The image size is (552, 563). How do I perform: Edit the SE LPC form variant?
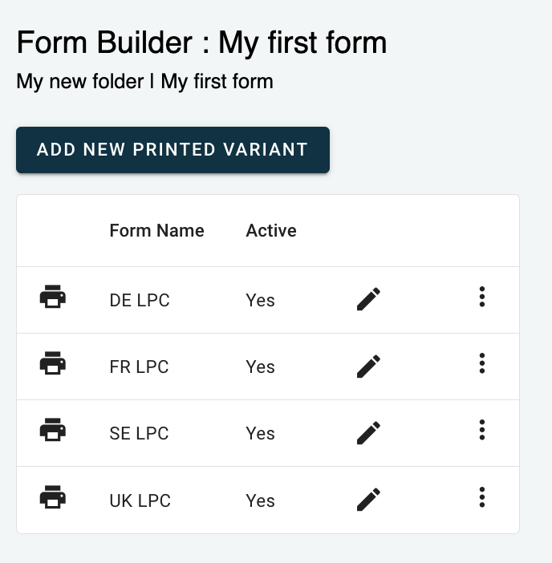368,433
